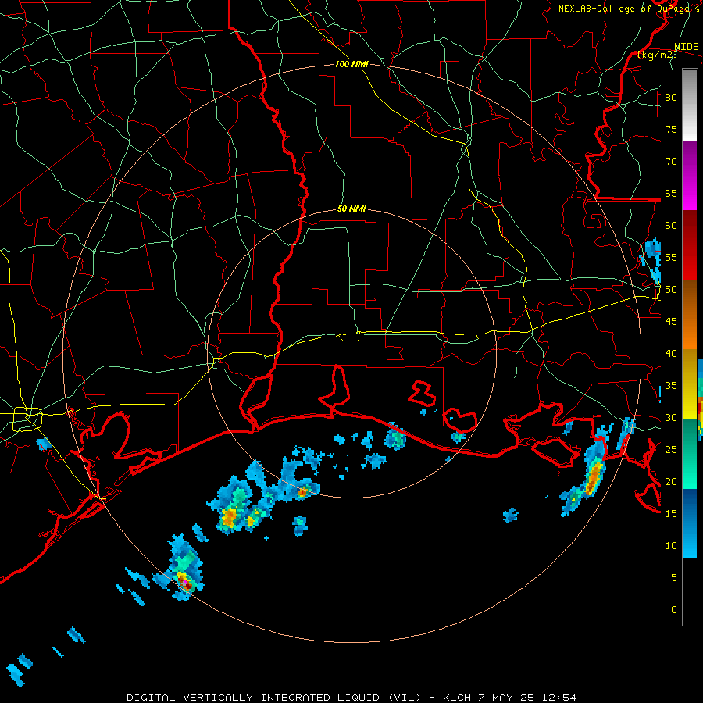The image size is (703, 703).
Task: Click the magenta-core storm cell on the 100 NMI ring
Action: [184, 581]
